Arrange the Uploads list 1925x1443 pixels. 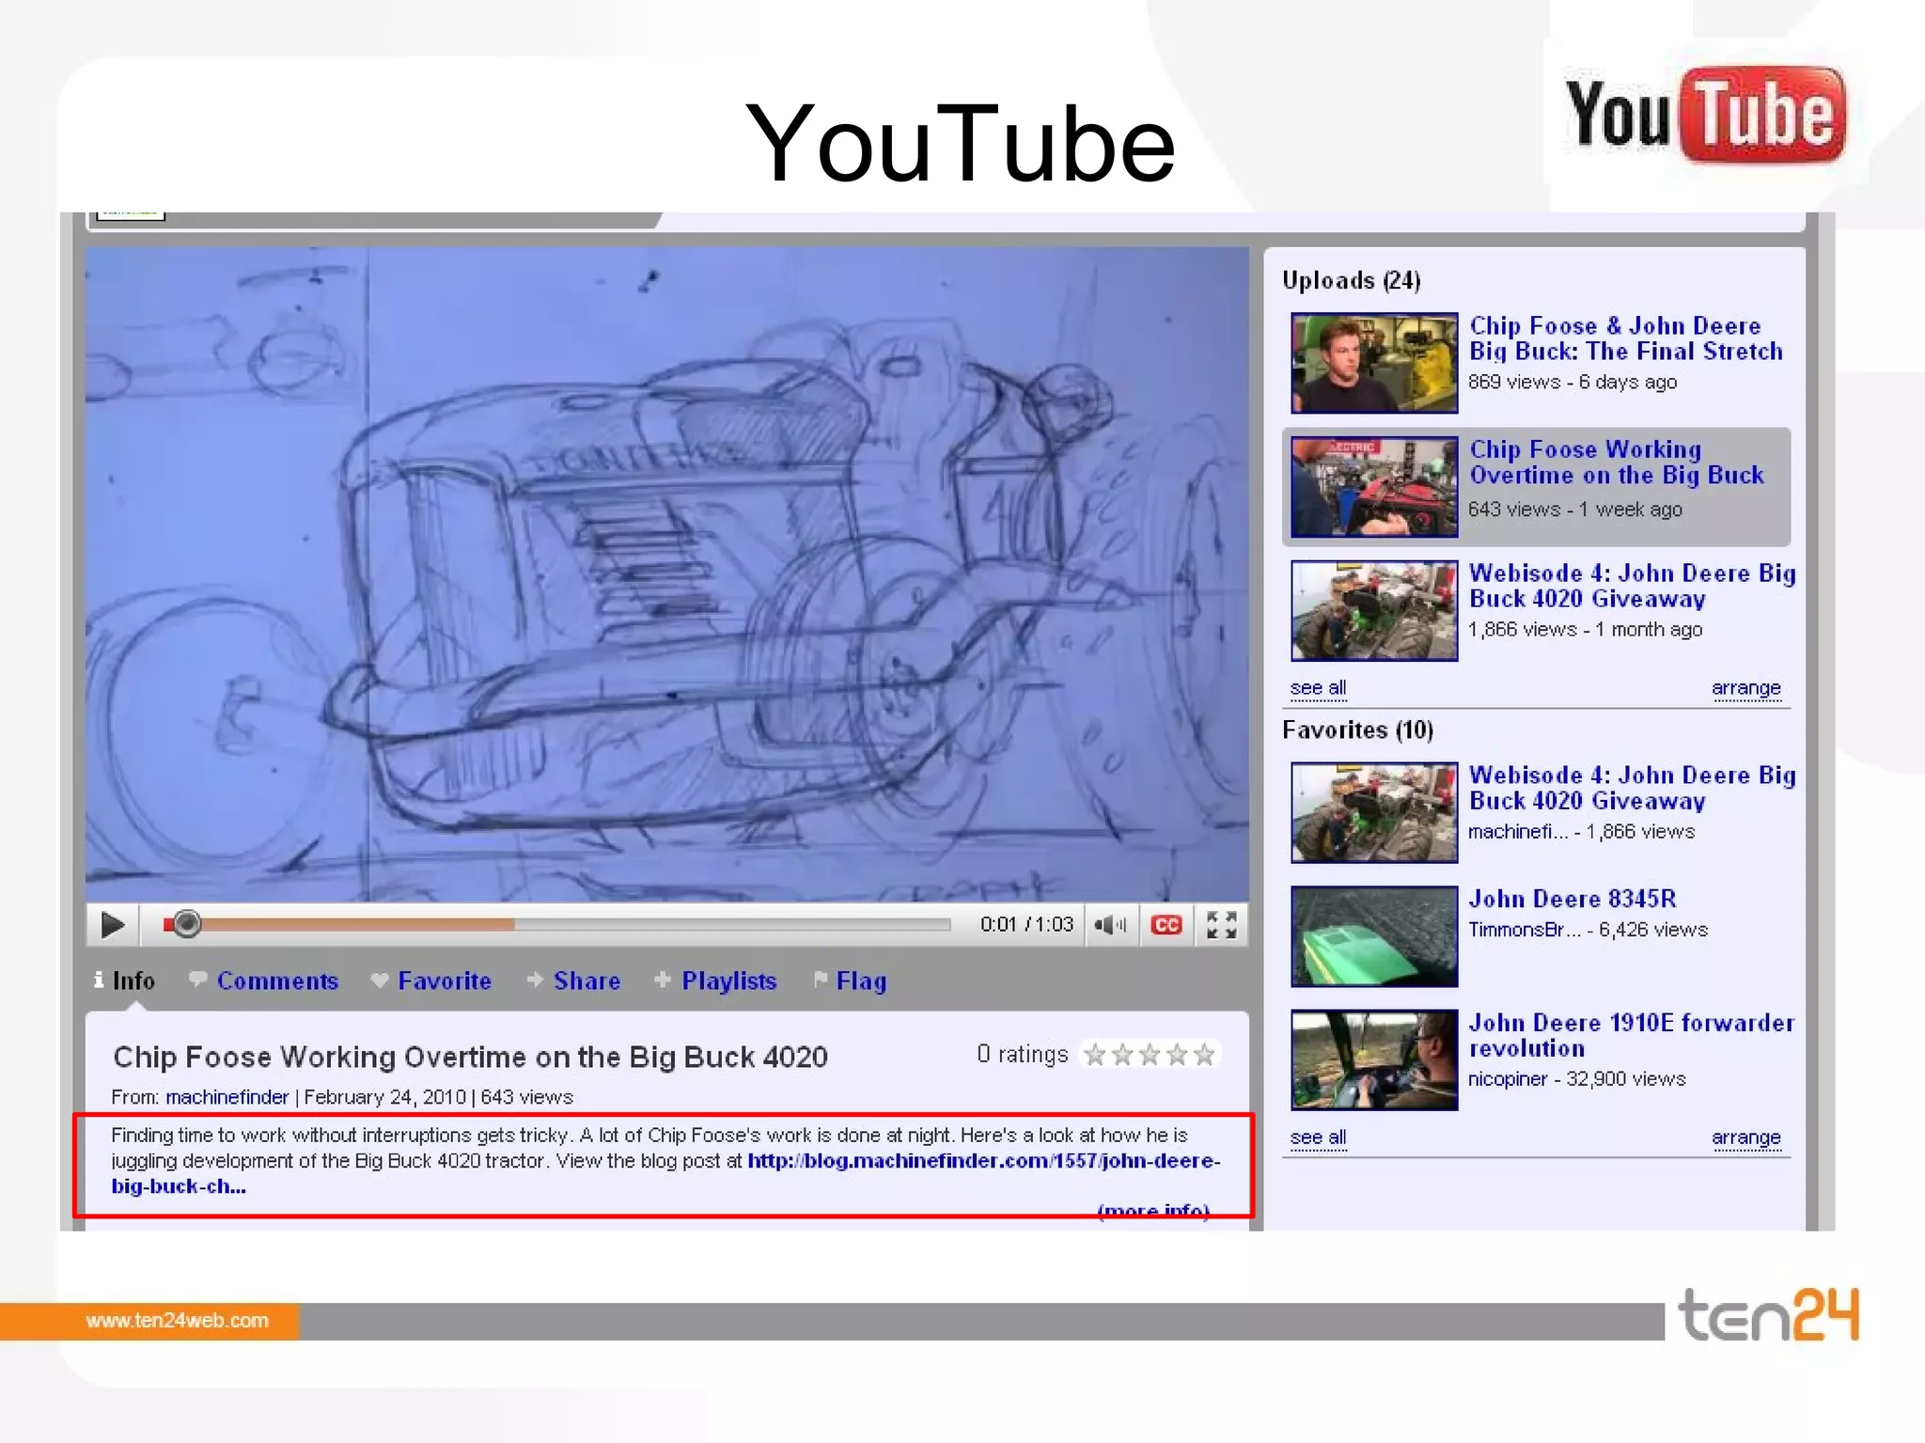1745,688
